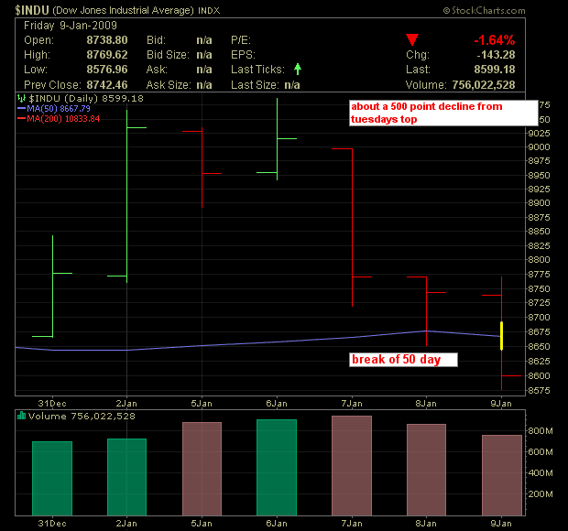Click the 'Volume 756,022,528' volume panel label
The width and height of the screenshot is (568, 531).
coord(82,416)
